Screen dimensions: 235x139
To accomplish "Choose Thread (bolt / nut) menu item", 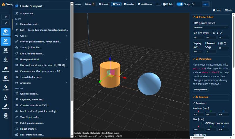I will point(42,77).
